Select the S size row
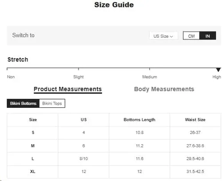 [114, 133]
